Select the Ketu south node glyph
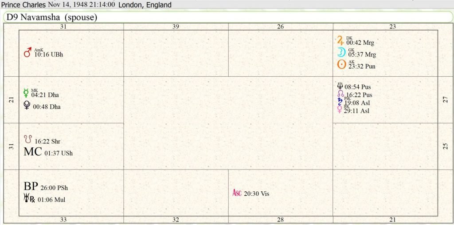This screenshot has height=225, width=454. coord(27,139)
